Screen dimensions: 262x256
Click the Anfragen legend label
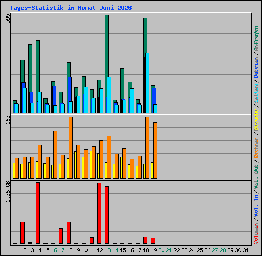256,38
